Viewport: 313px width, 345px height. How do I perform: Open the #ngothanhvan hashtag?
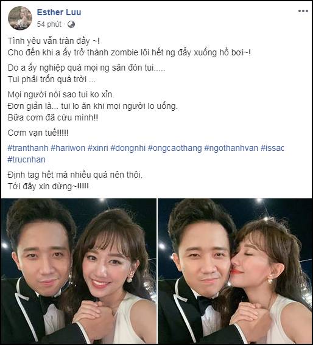tap(231, 148)
